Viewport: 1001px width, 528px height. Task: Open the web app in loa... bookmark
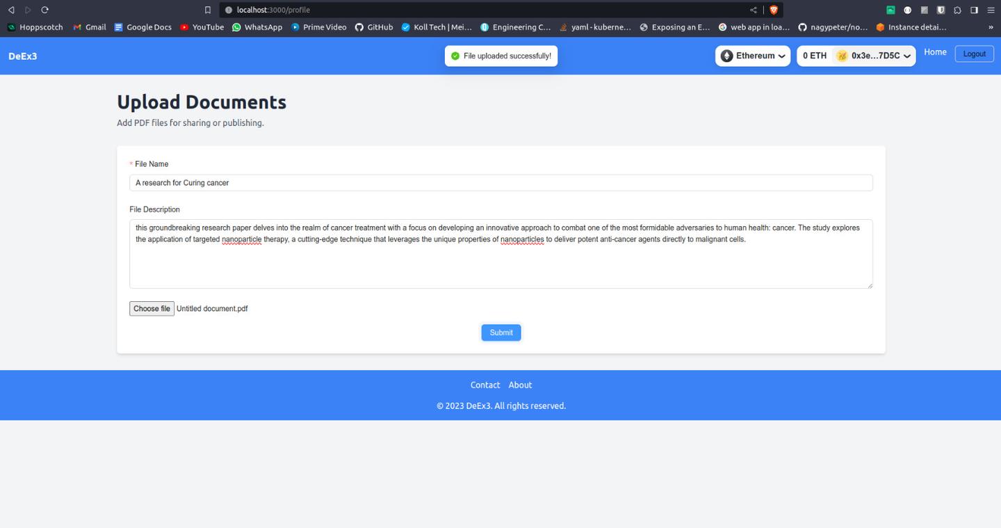754,27
